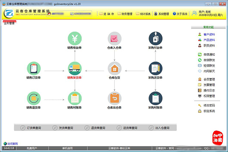
Task: Click the 微信群发 icon
Action: (x=200, y=60)
